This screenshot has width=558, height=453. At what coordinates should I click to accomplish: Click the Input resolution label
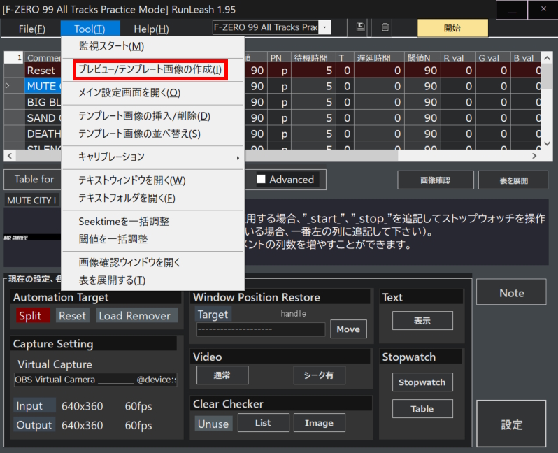(x=34, y=405)
